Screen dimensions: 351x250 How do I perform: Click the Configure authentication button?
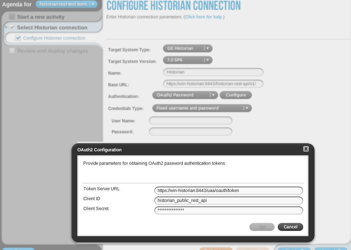(236, 95)
